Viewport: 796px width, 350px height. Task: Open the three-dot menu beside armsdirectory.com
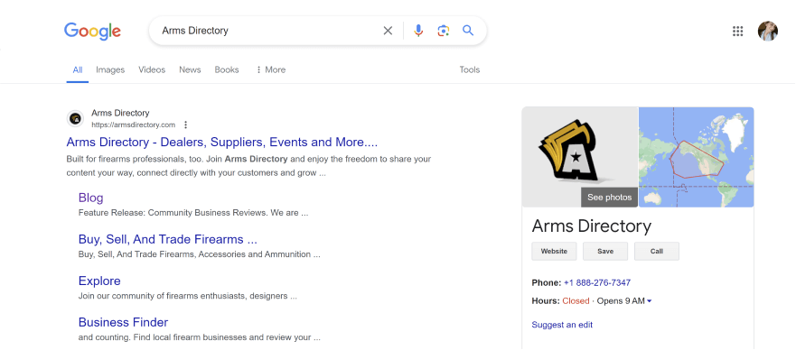[x=186, y=124]
